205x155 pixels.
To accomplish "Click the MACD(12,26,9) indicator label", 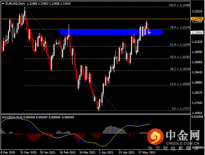I will point(12,117).
